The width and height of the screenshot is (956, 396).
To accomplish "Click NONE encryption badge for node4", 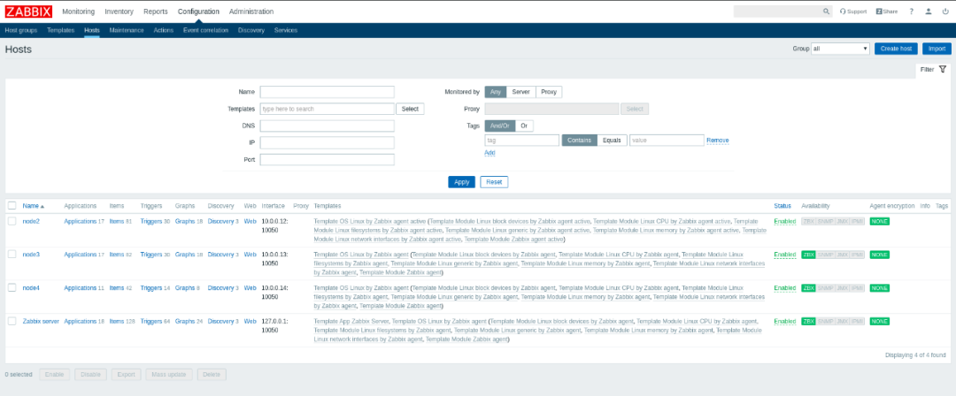I will click(x=879, y=288).
